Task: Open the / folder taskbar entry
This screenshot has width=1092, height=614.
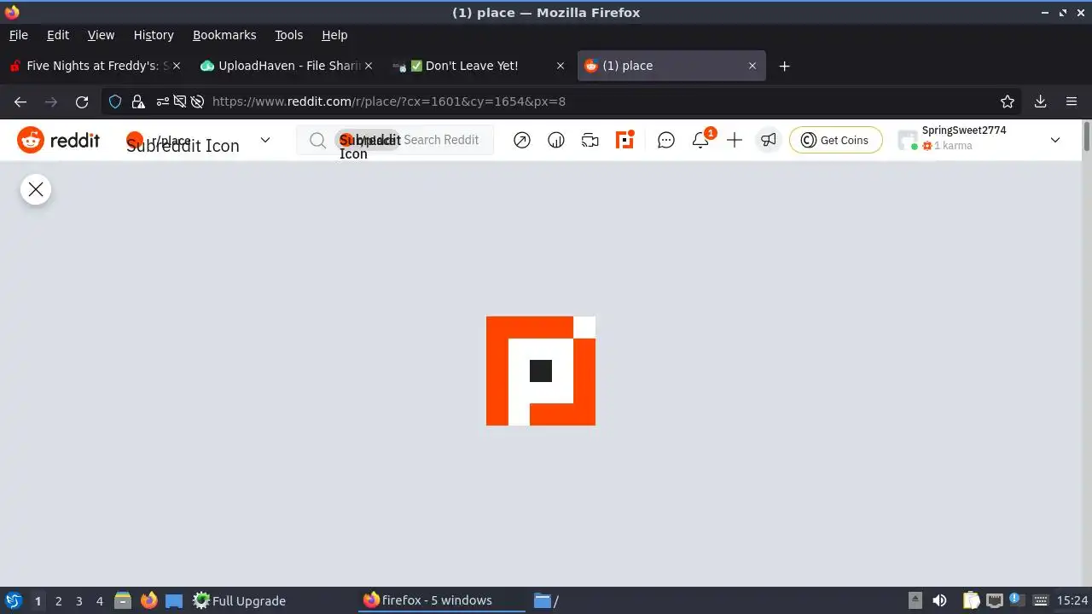Action: (x=546, y=600)
